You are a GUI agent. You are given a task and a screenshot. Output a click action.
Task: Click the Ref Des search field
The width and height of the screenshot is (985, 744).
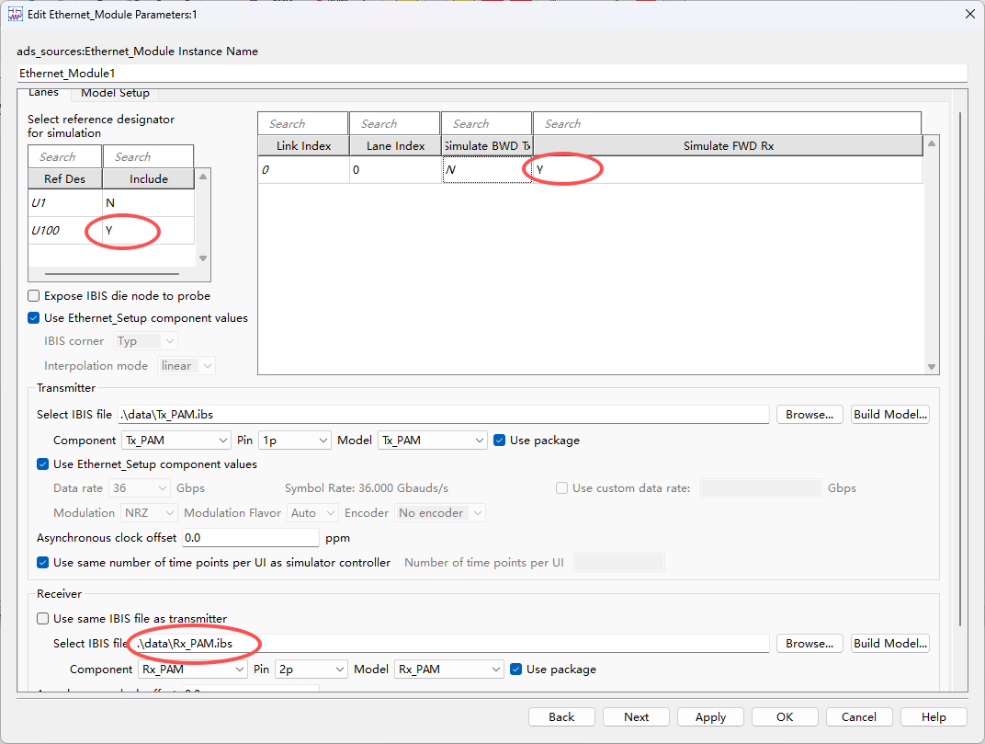tap(64, 156)
